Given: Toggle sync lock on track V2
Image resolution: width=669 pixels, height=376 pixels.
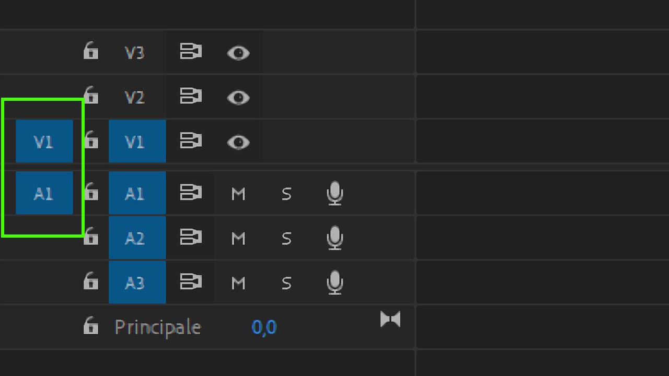Looking at the screenshot, I should [191, 97].
